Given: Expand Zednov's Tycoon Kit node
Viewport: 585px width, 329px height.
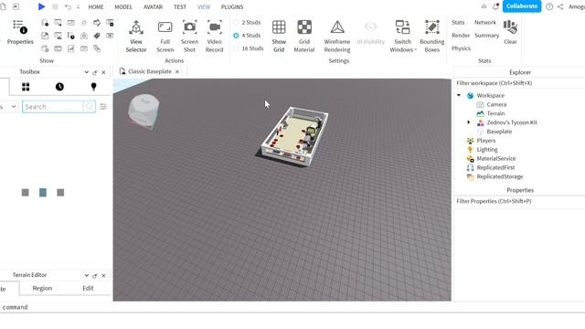Looking at the screenshot, I should click(x=469, y=122).
